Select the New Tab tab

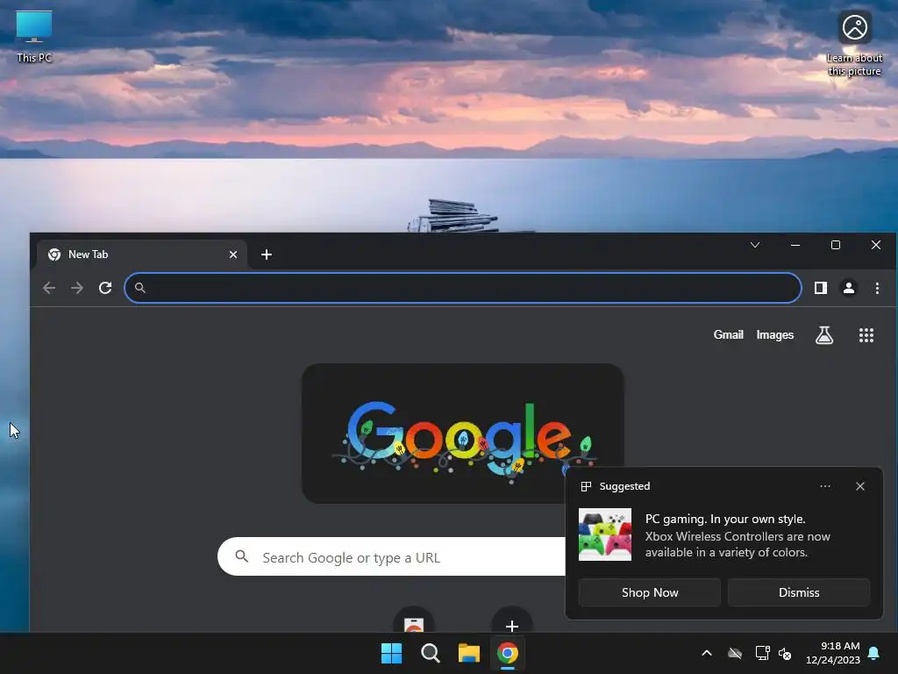(142, 255)
